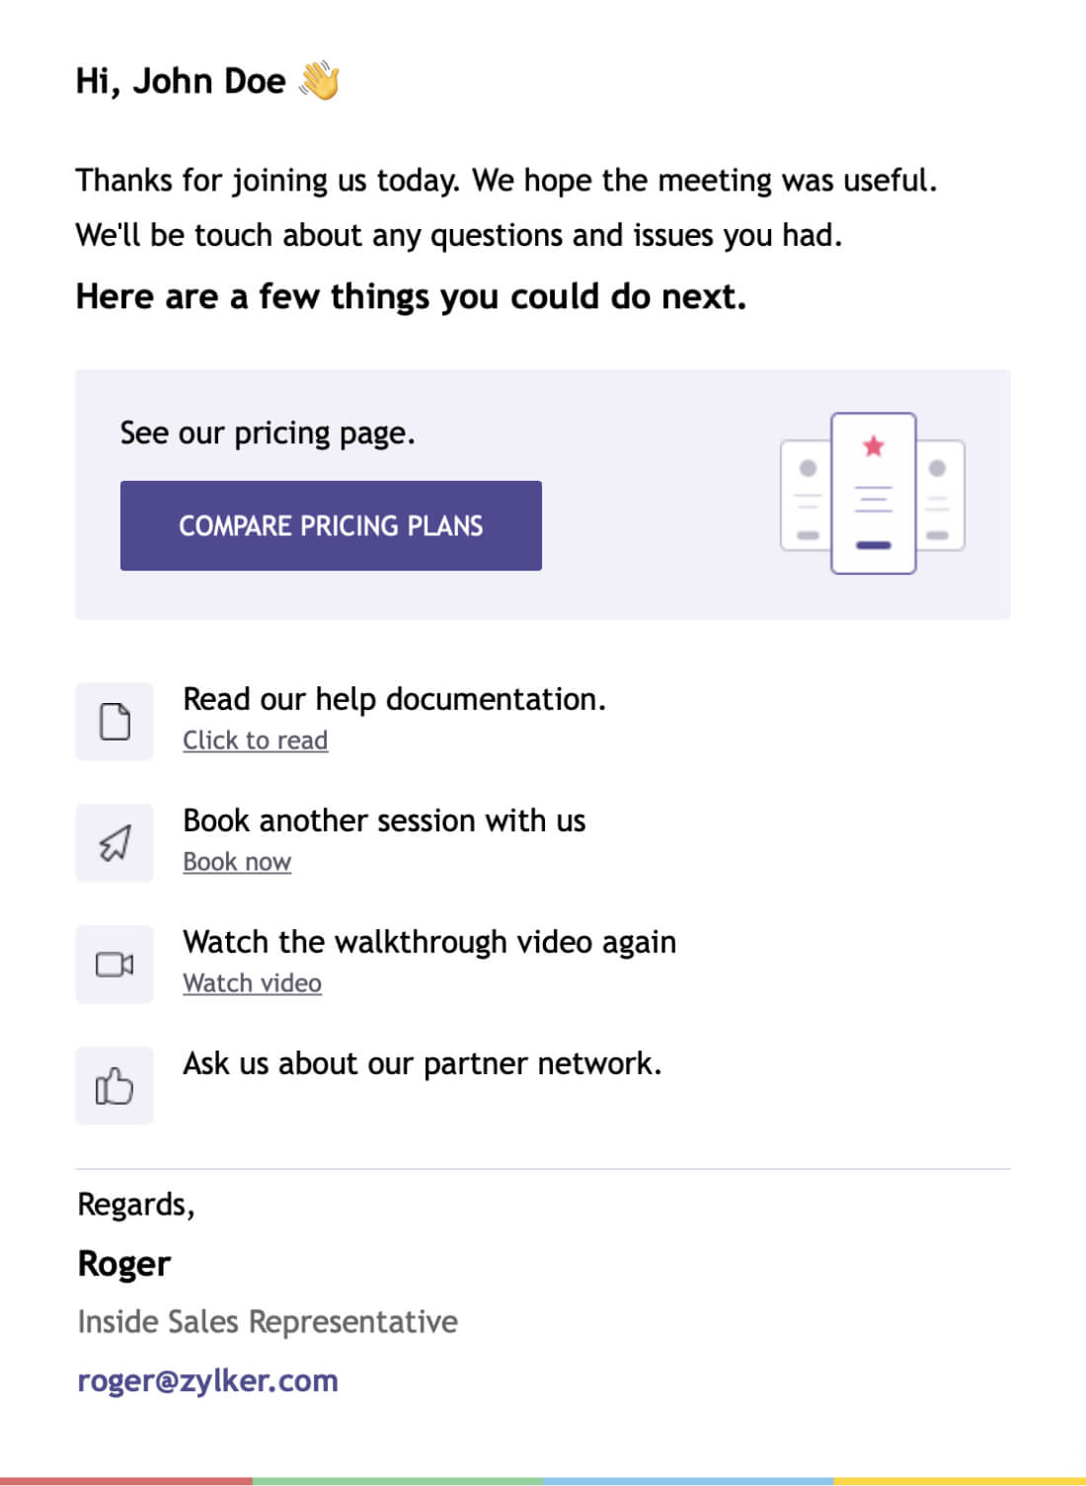
Task: Click the green segment of footer stripe
Action: (x=398, y=1481)
